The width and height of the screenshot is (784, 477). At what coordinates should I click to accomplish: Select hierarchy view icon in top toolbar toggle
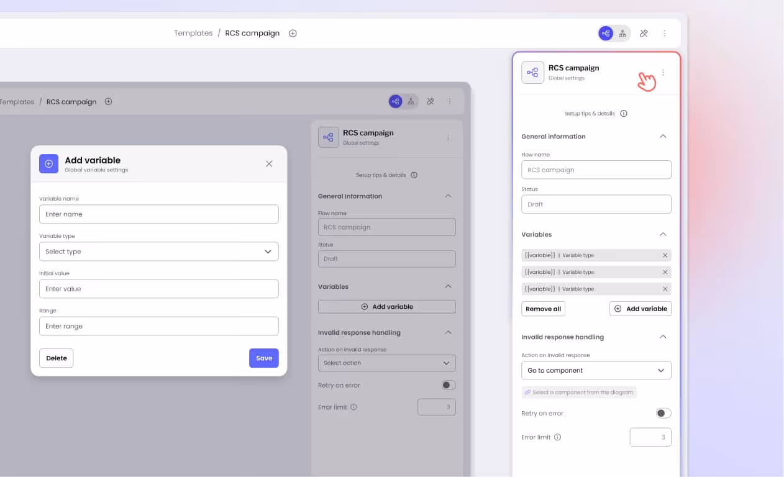[x=622, y=34]
